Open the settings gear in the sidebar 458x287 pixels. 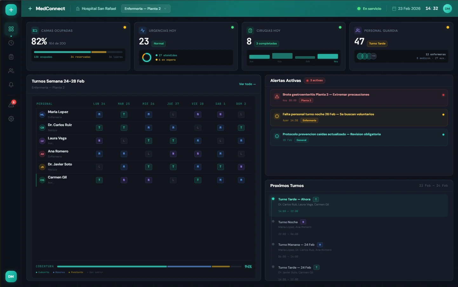11,119
